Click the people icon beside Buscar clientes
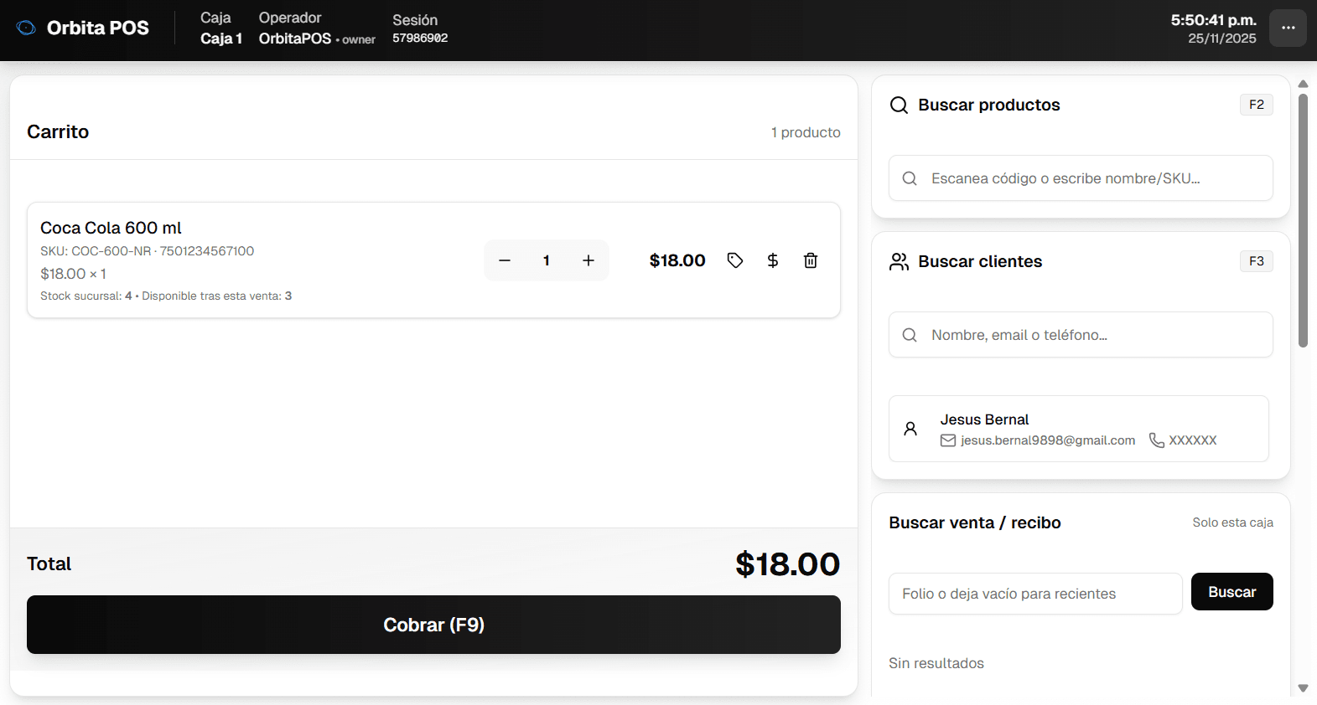Screen dimensions: 1317x705 click(x=899, y=262)
